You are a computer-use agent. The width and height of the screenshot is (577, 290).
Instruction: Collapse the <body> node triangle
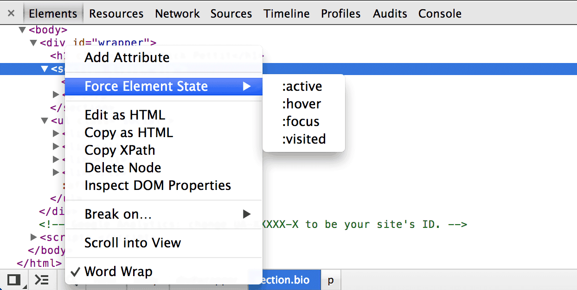[x=22, y=29]
